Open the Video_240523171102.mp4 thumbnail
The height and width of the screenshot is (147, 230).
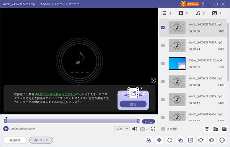pos(177,63)
